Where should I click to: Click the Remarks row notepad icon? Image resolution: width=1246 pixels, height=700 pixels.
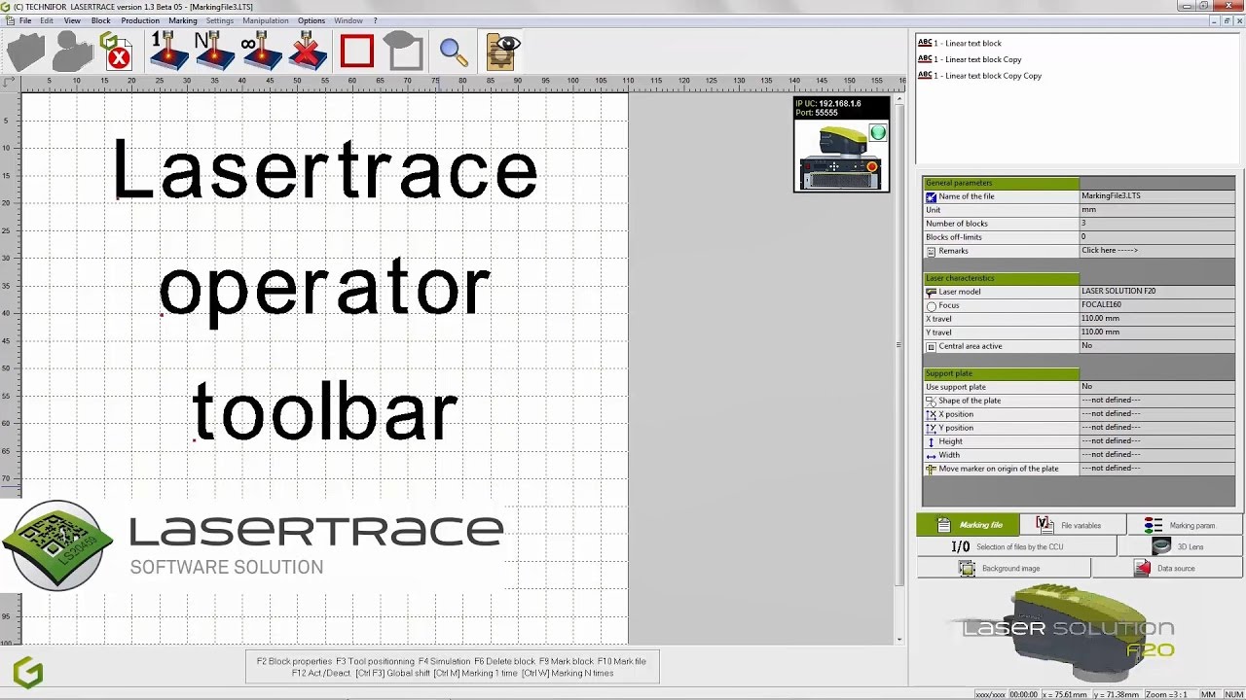[931, 251]
